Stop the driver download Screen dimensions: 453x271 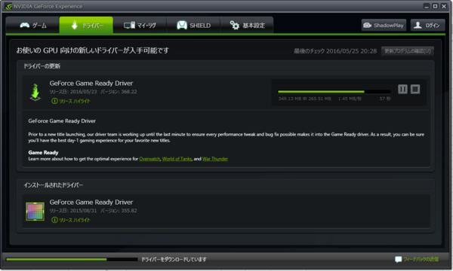(x=415, y=90)
